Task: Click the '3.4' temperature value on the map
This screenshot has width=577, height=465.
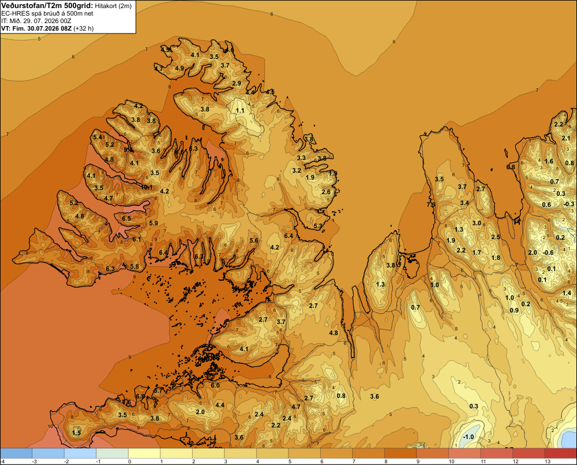Action: (x=464, y=203)
